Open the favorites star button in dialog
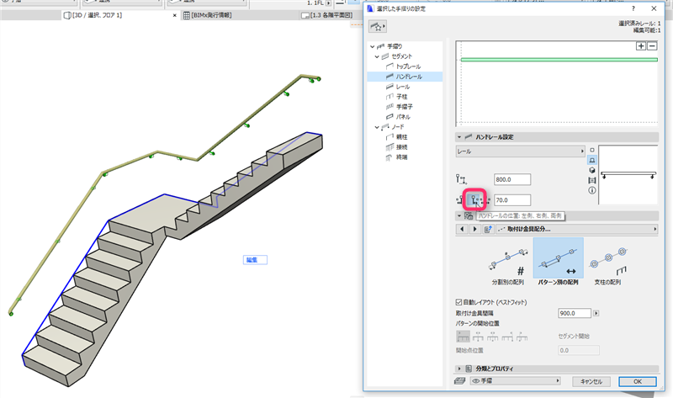Image resolution: width=673 pixels, height=398 pixels. (378, 27)
